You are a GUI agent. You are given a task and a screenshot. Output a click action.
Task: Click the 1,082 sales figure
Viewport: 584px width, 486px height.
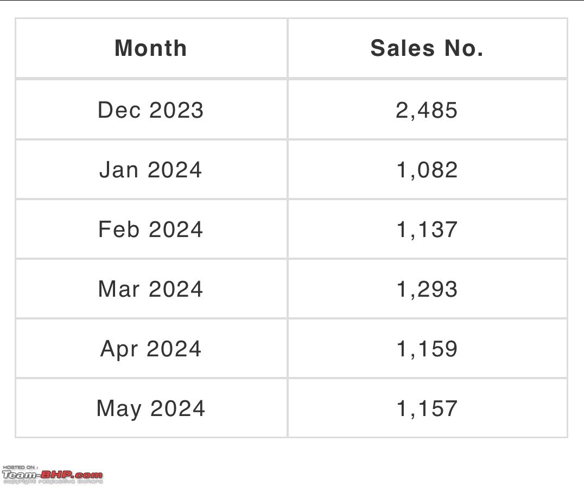tap(427, 170)
